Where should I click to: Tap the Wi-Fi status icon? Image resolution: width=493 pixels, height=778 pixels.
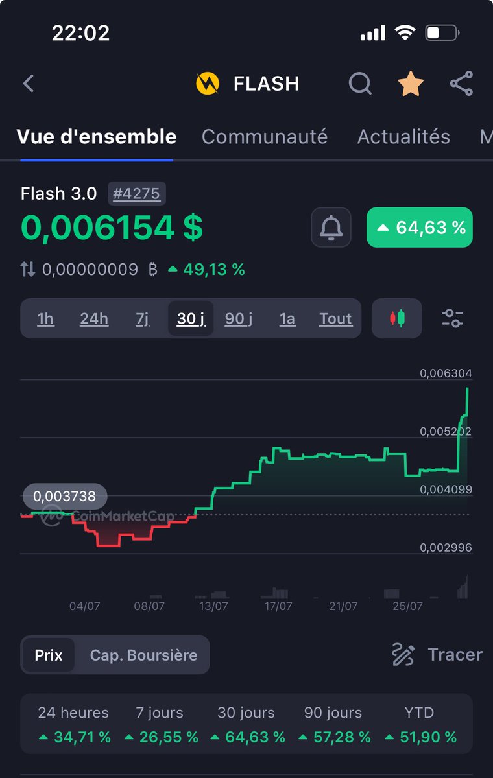click(405, 32)
